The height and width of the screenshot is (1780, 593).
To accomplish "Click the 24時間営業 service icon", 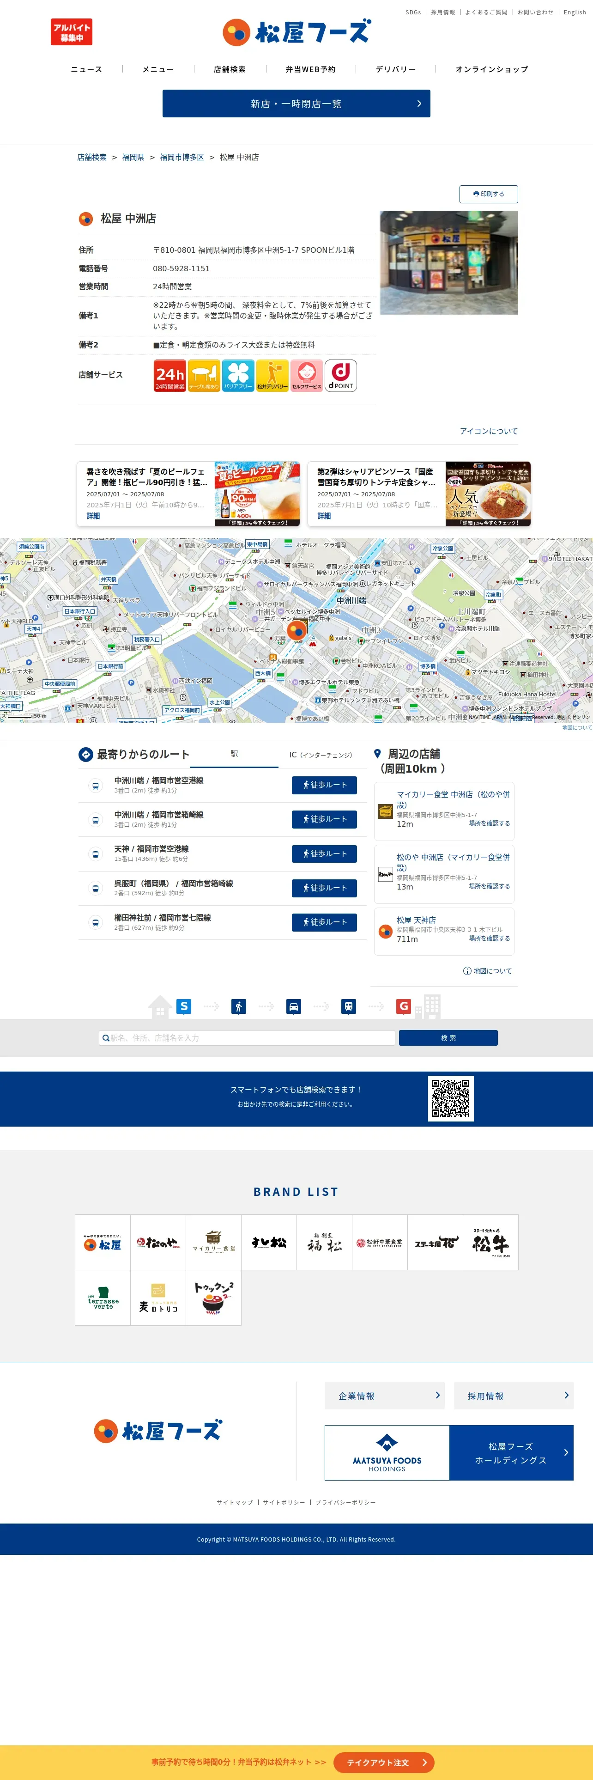I will pyautogui.click(x=170, y=375).
